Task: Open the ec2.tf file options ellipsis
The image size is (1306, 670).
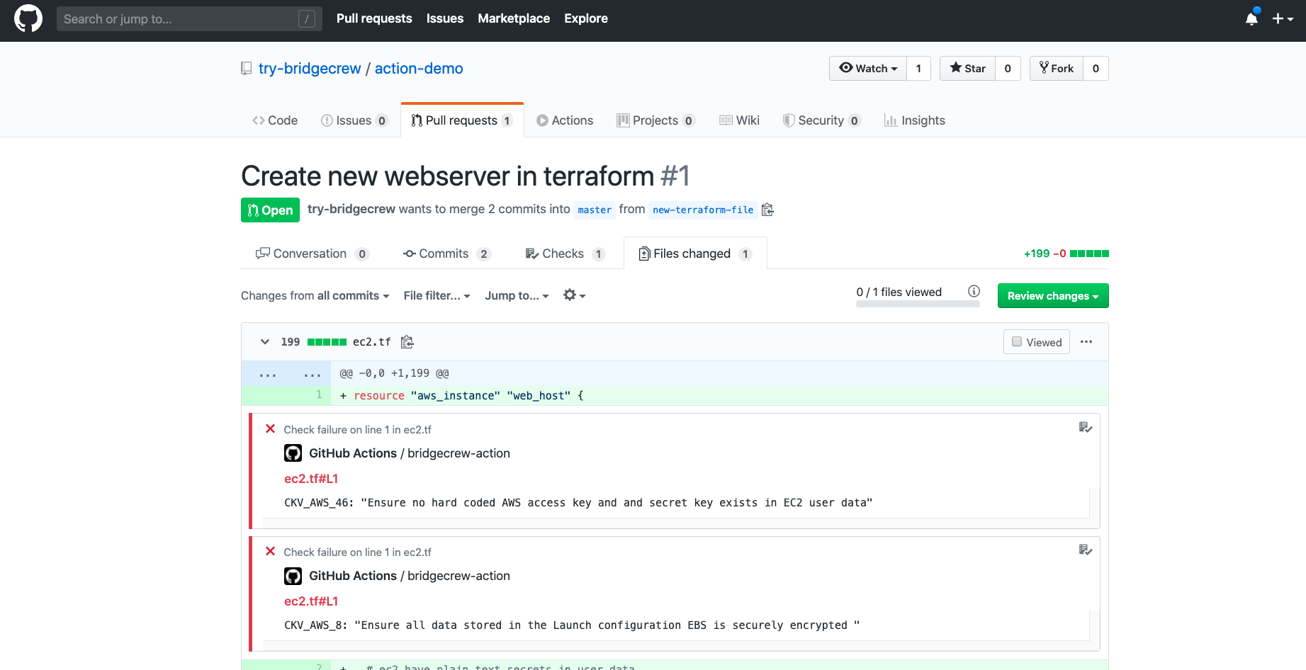Action: pos(1086,342)
